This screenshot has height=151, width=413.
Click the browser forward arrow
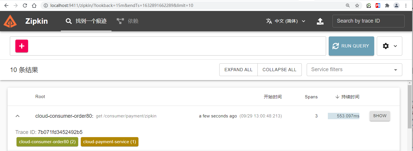(16, 5)
